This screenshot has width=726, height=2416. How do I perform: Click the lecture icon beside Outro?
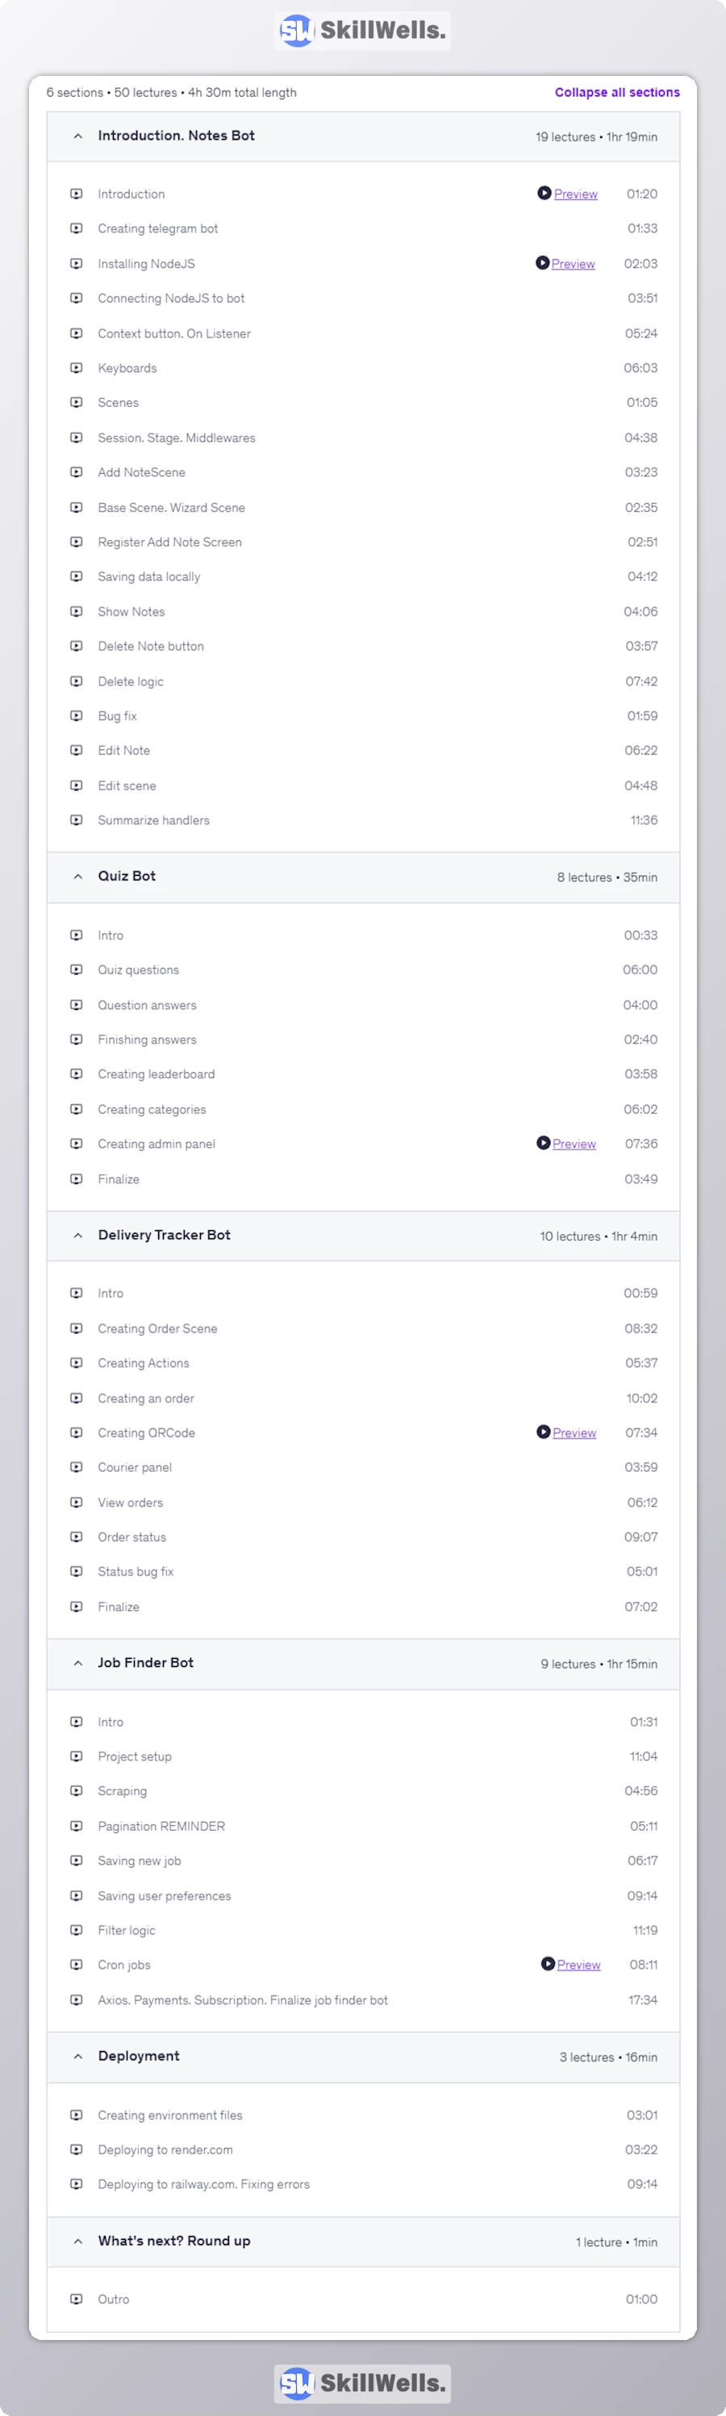77,2298
